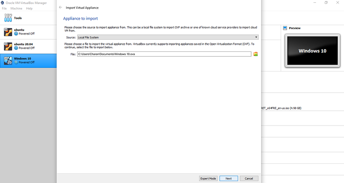Open the Machine menu
The width and height of the screenshot is (344, 183).
pos(16,8)
